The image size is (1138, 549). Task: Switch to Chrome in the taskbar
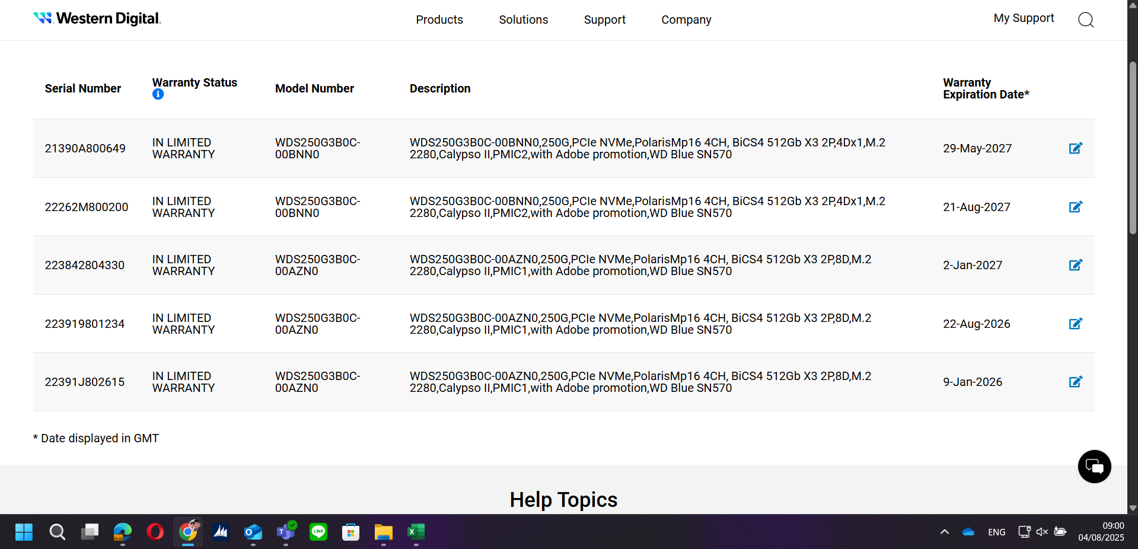pyautogui.click(x=188, y=532)
